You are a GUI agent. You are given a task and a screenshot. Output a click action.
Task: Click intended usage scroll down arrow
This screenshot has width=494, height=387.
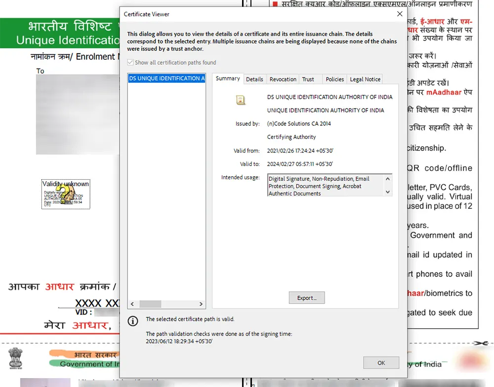(x=388, y=192)
